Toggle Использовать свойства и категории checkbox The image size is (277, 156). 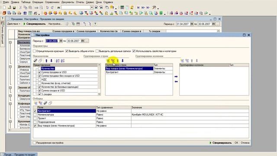134,51
